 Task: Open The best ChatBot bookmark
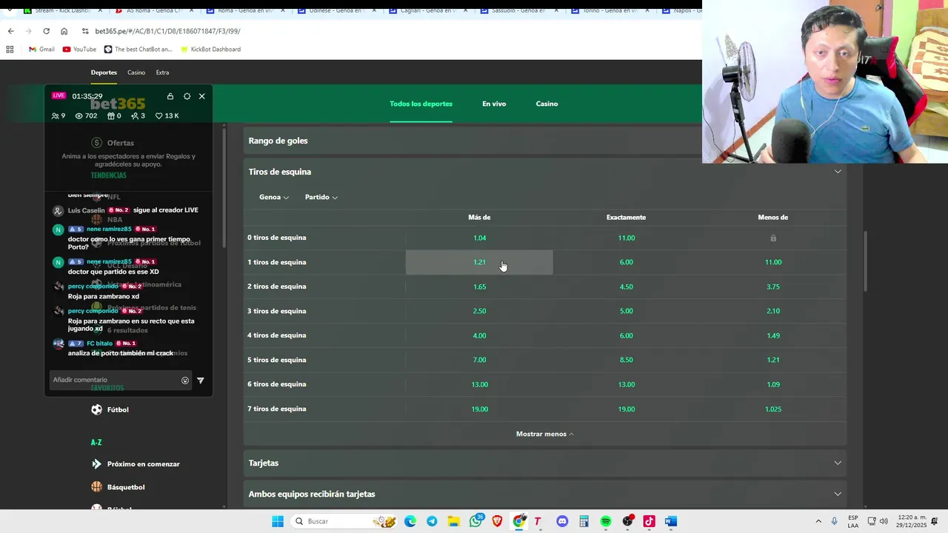pyautogui.click(x=138, y=50)
